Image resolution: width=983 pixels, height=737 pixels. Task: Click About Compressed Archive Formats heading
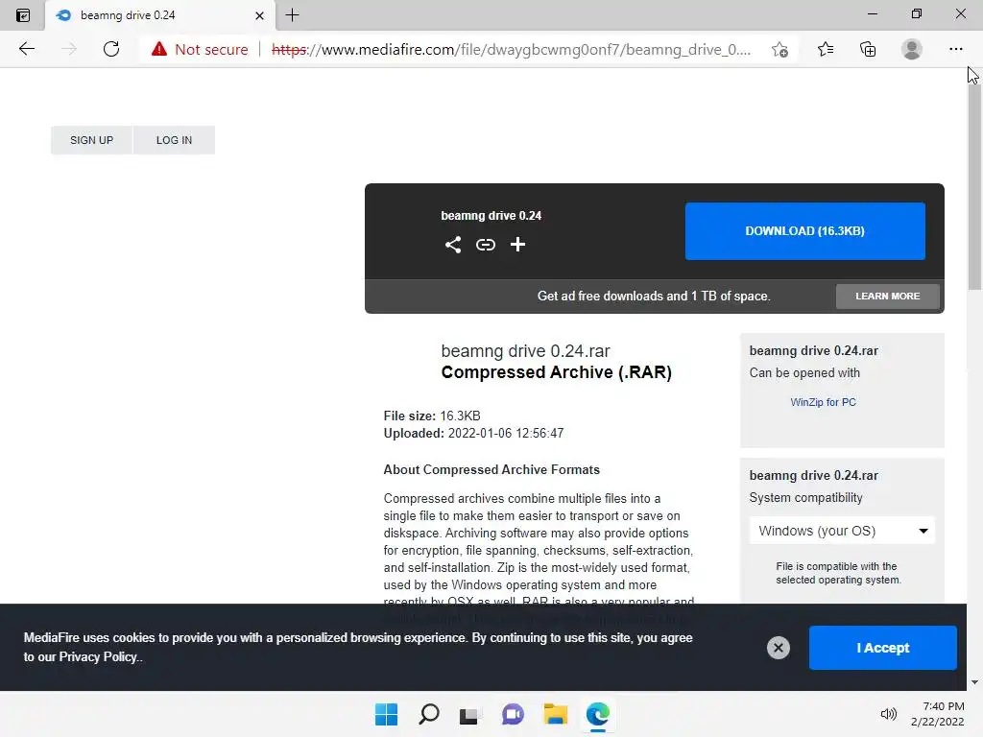491,469
